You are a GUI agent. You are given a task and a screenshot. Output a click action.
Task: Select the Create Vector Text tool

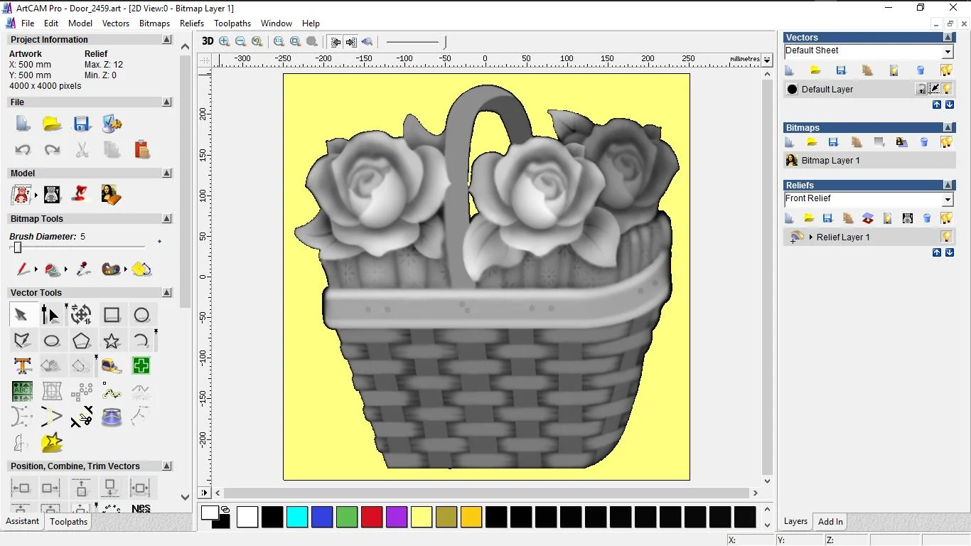(23, 366)
